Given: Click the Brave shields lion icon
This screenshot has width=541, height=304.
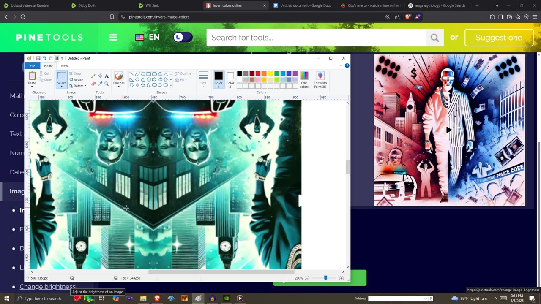Looking at the screenshot, I should (407, 17).
